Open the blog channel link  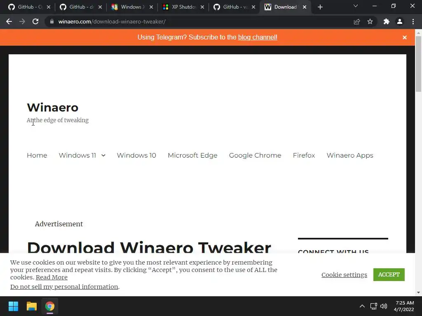(x=258, y=37)
